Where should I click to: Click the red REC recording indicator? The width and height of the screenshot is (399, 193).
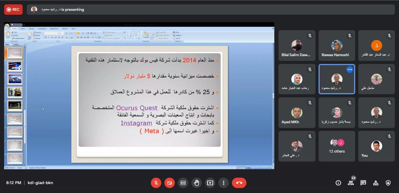coord(13,9)
